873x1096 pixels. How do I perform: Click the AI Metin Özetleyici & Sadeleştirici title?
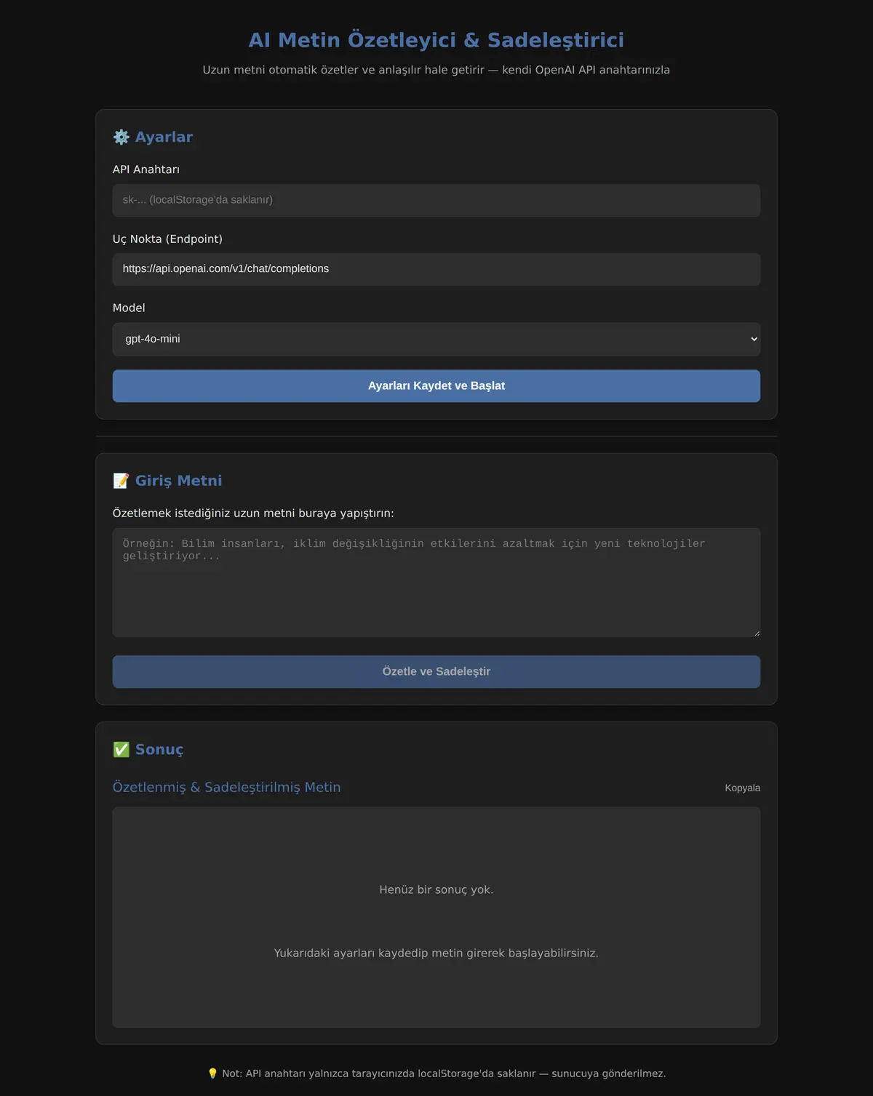(436, 40)
